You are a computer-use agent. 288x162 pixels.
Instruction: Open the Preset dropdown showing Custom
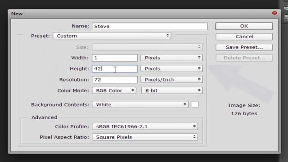point(112,36)
